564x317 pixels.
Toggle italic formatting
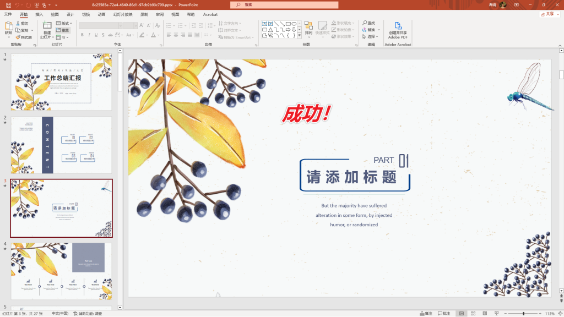click(x=89, y=34)
